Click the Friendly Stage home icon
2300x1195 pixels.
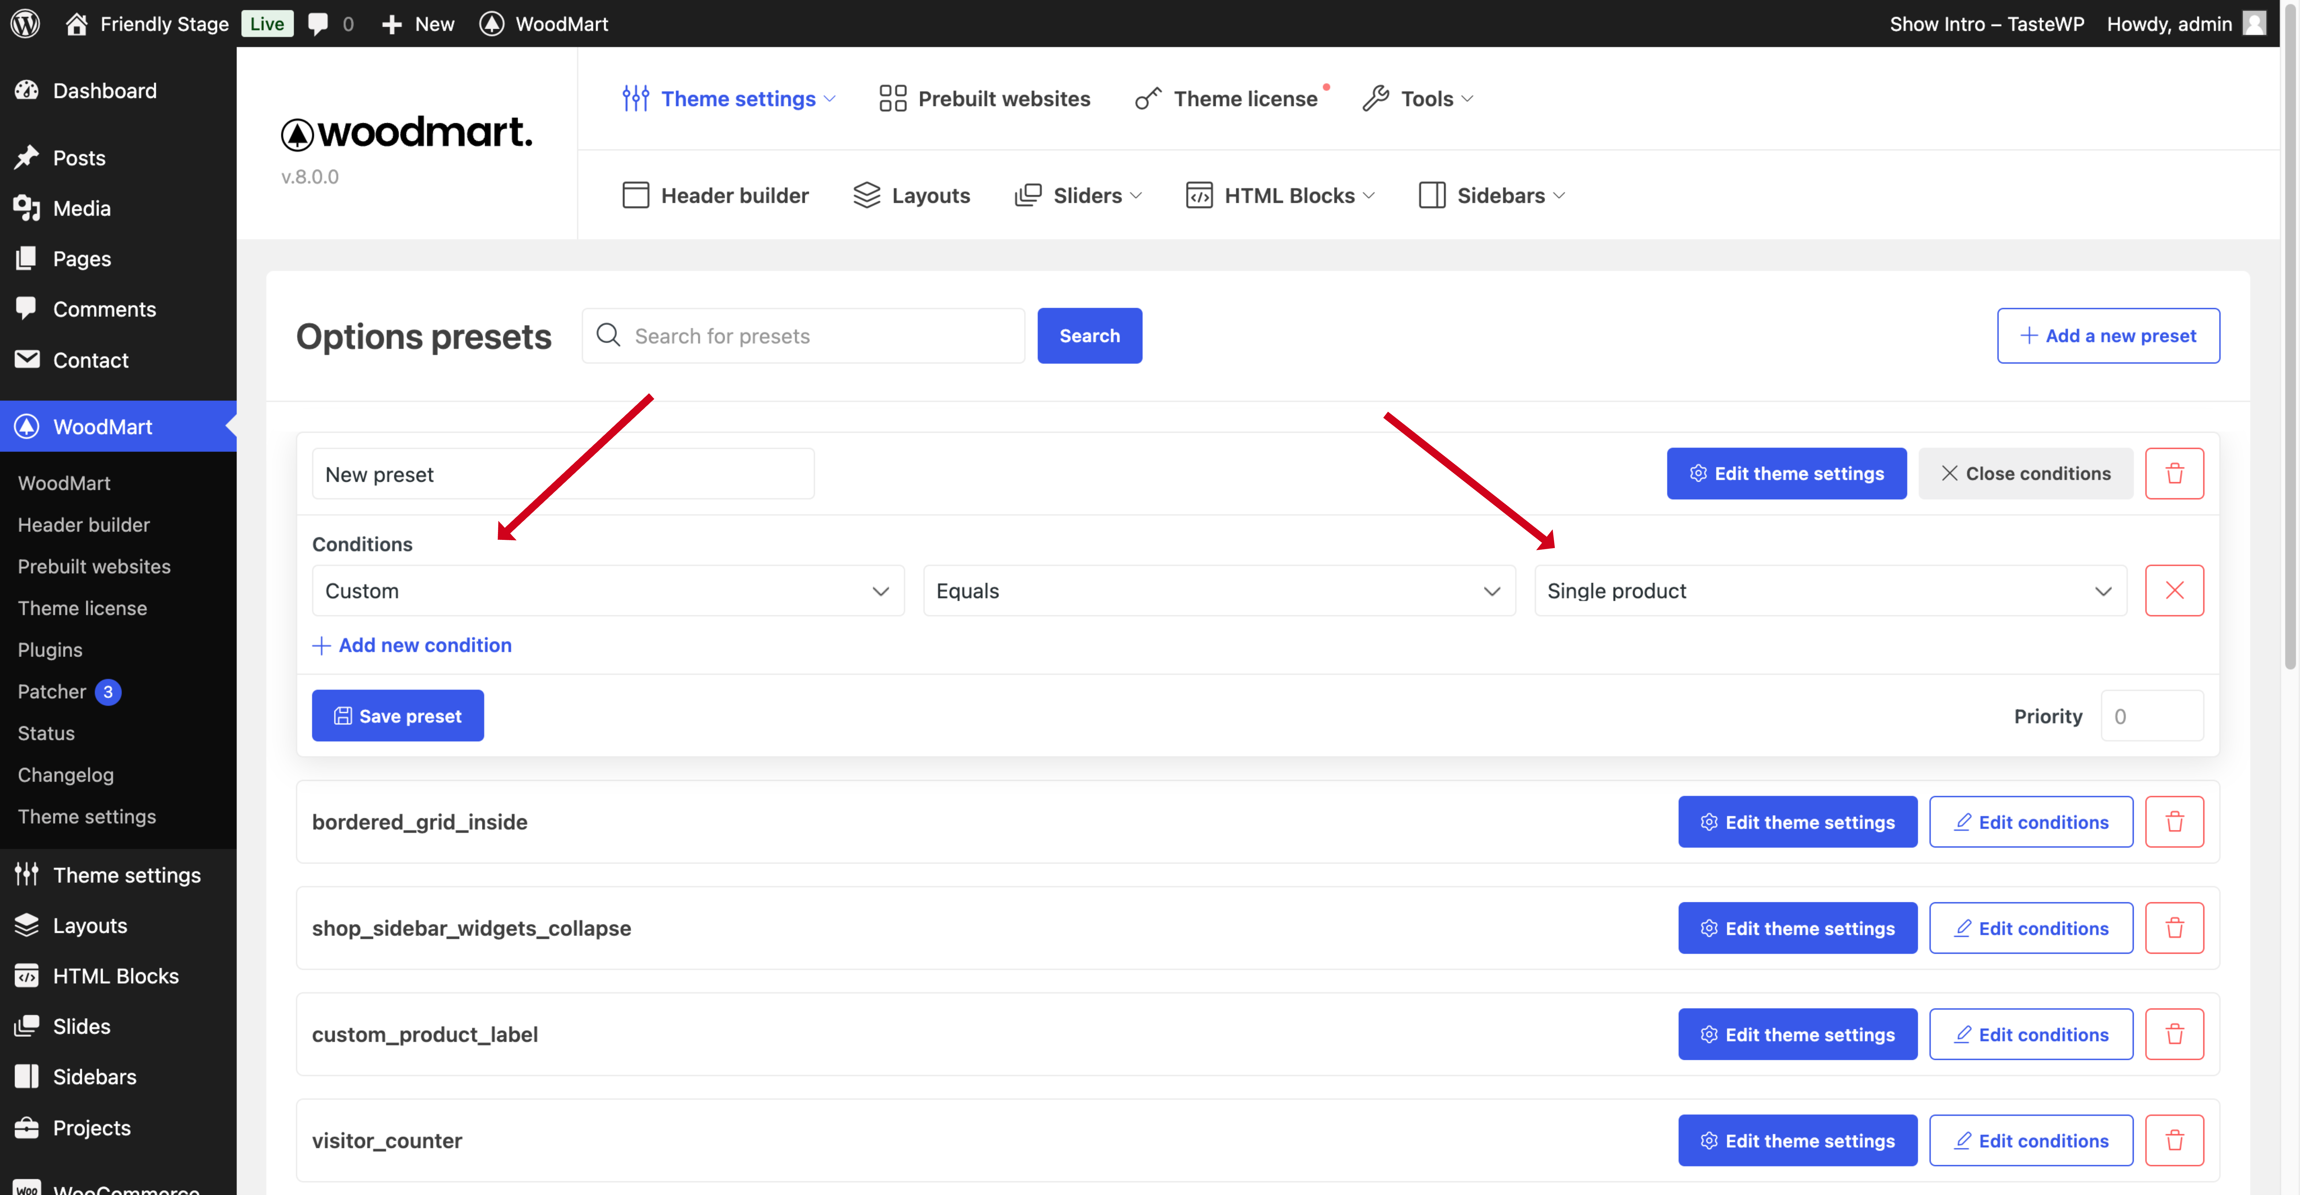(x=77, y=24)
